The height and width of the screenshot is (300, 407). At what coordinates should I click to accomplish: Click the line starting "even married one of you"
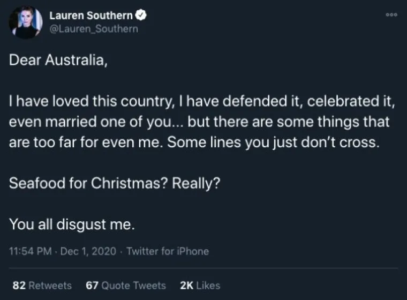point(199,122)
